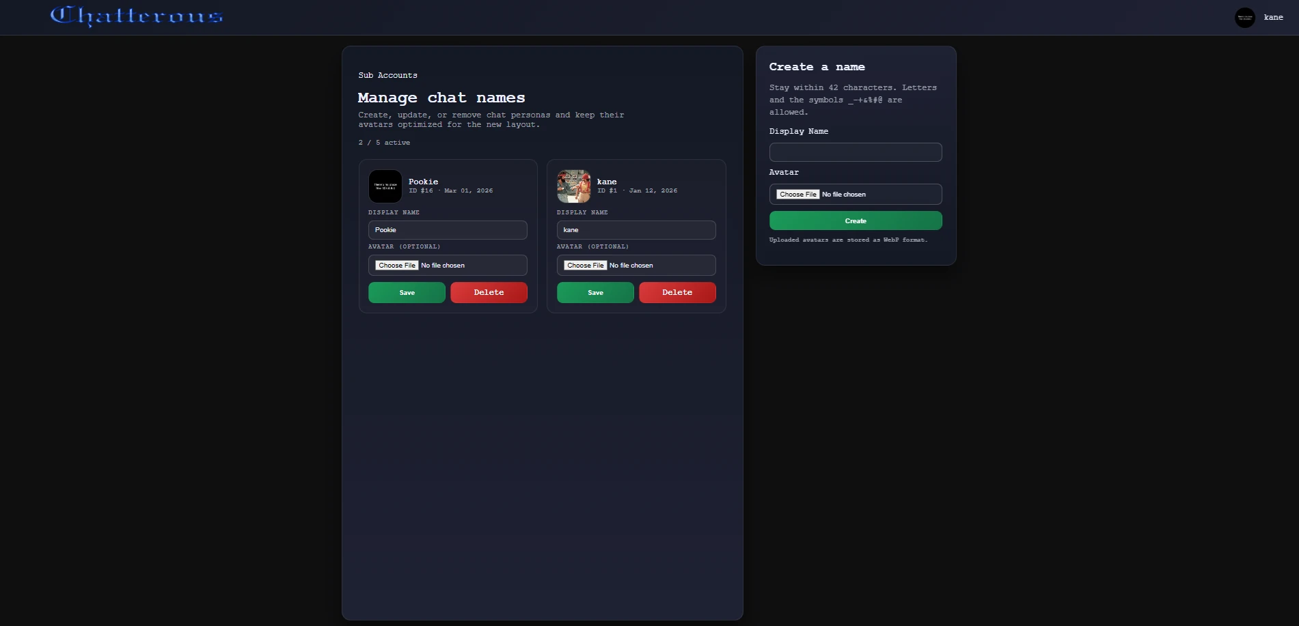This screenshot has width=1299, height=626.
Task: Choose an avatar file for kane
Action: click(x=585, y=265)
